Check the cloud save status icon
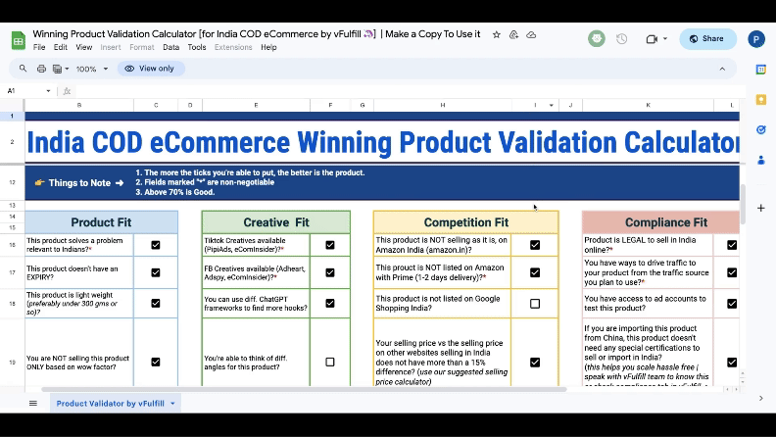Viewport: 776px width, 437px height. (531, 34)
